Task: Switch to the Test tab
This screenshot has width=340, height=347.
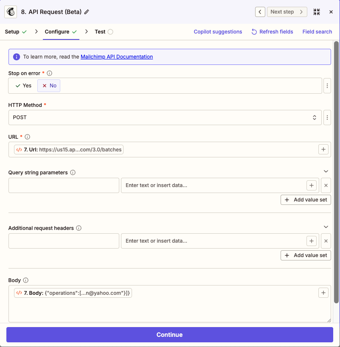Action: click(x=104, y=32)
